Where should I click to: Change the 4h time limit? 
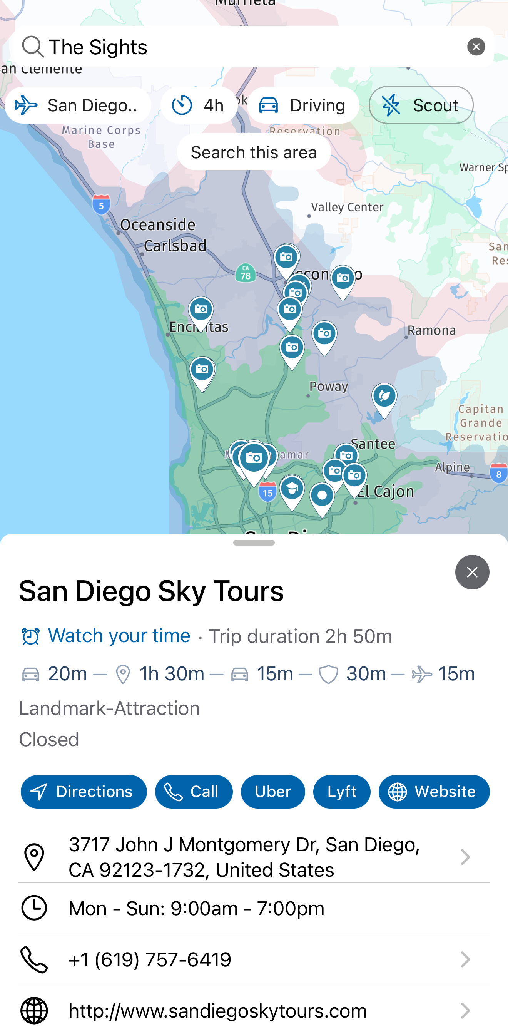[x=199, y=105]
